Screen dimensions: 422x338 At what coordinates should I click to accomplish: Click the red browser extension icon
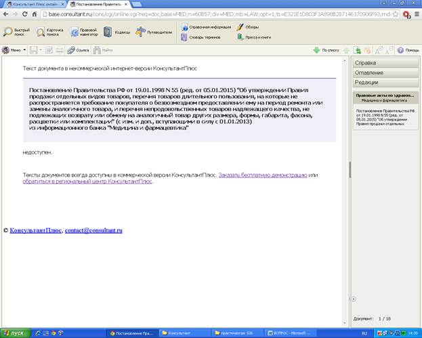point(406,14)
